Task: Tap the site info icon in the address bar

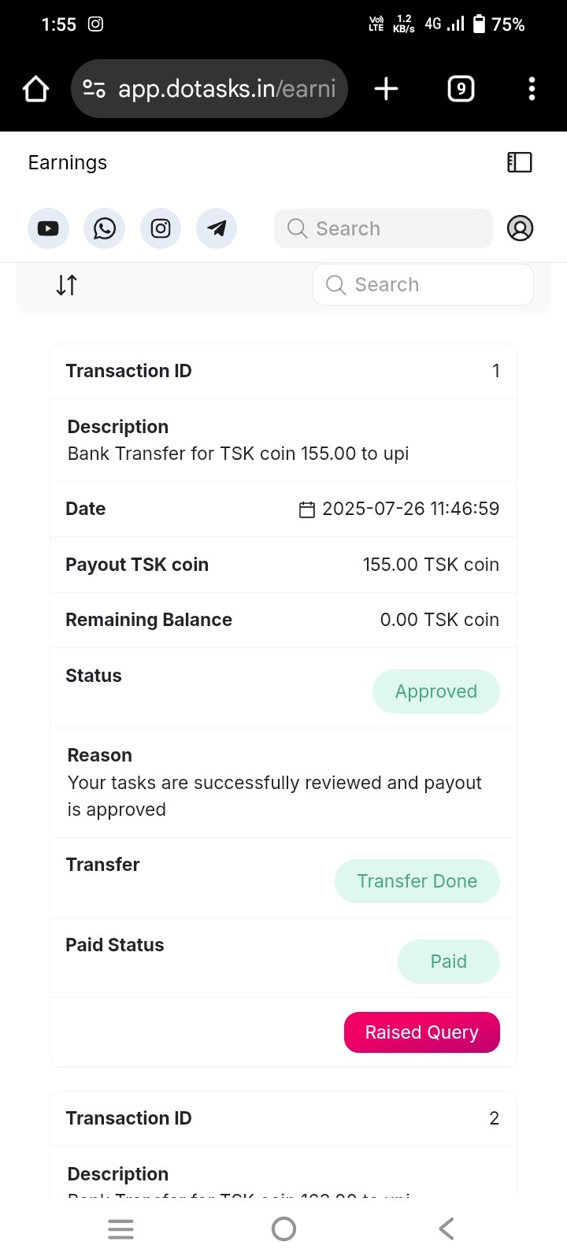Action: coord(94,89)
